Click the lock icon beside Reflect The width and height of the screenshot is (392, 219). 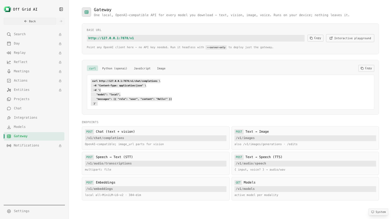click(x=60, y=62)
